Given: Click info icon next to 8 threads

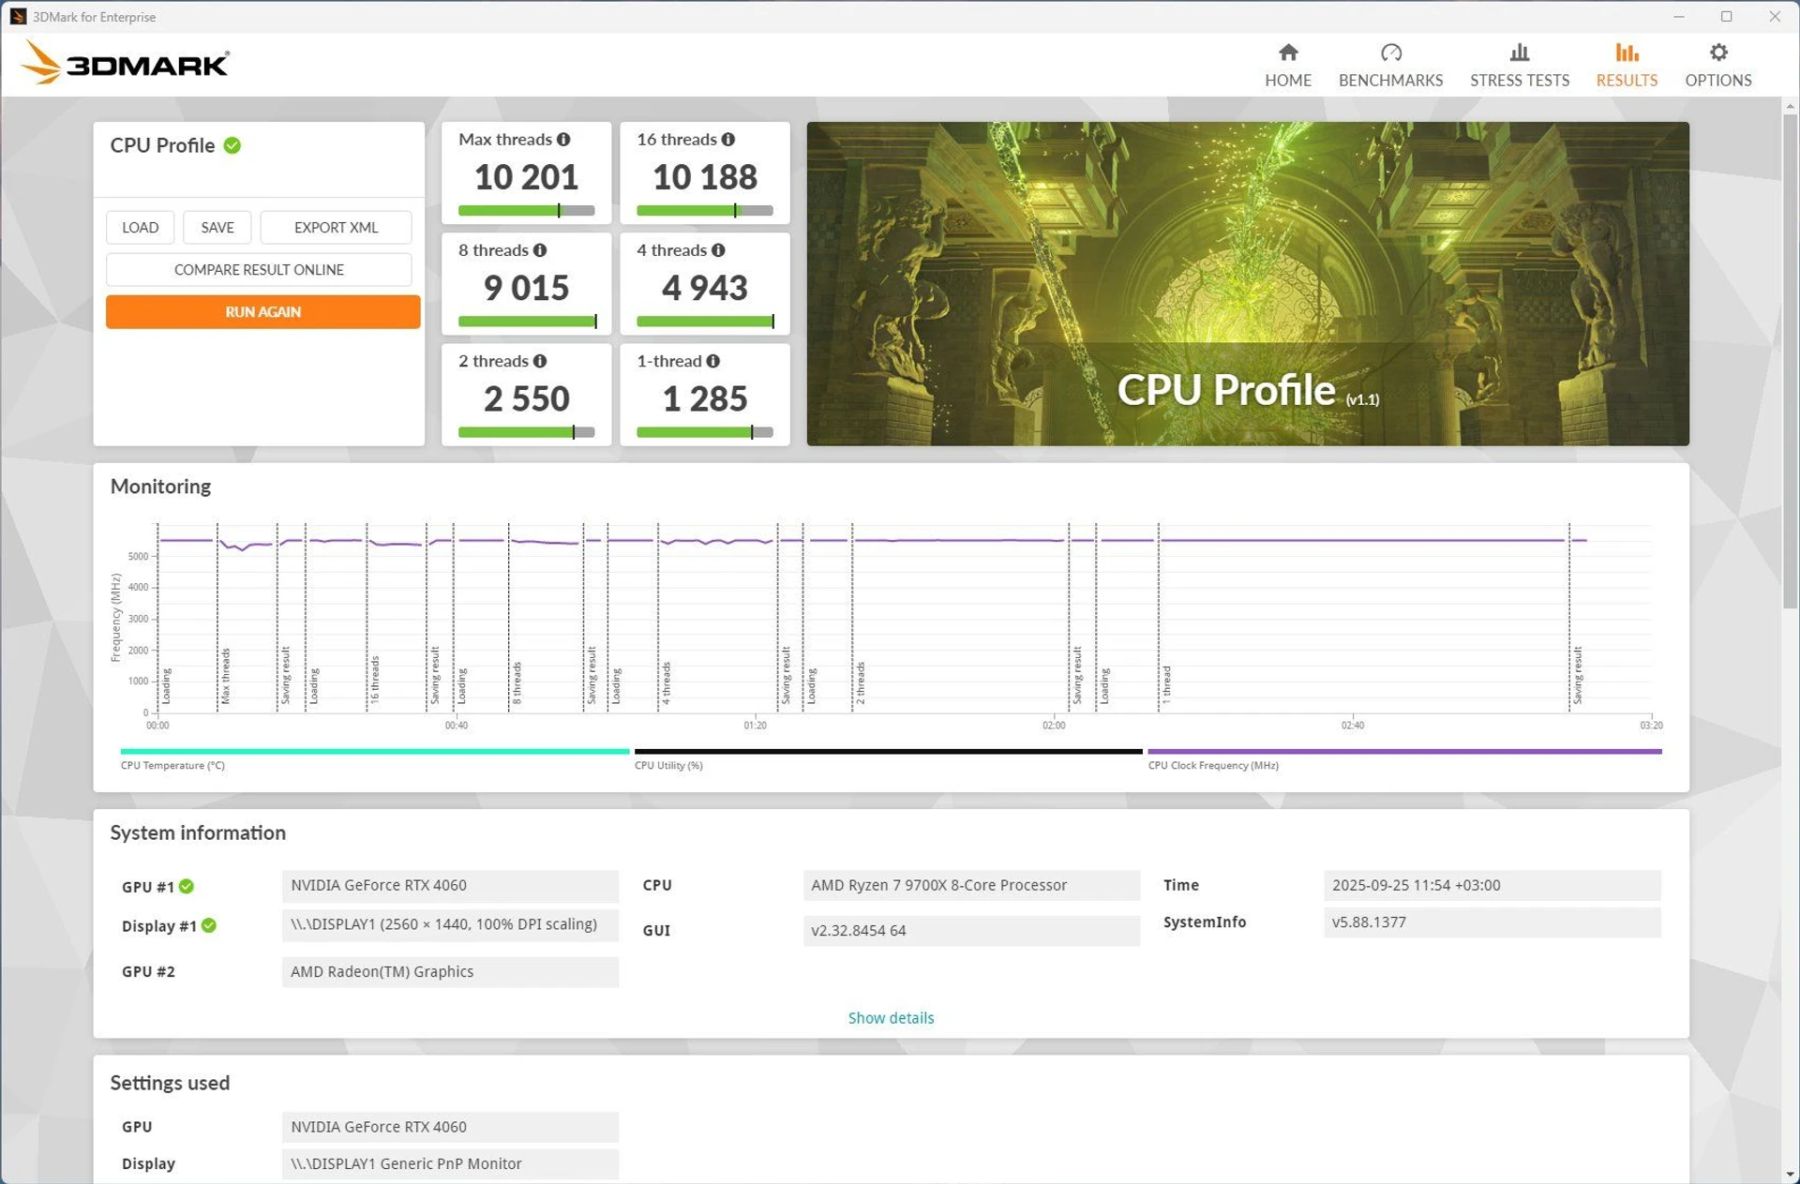Looking at the screenshot, I should 540,250.
